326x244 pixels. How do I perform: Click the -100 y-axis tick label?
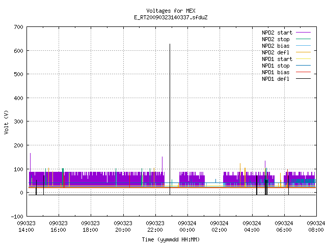pyautogui.click(x=17, y=217)
